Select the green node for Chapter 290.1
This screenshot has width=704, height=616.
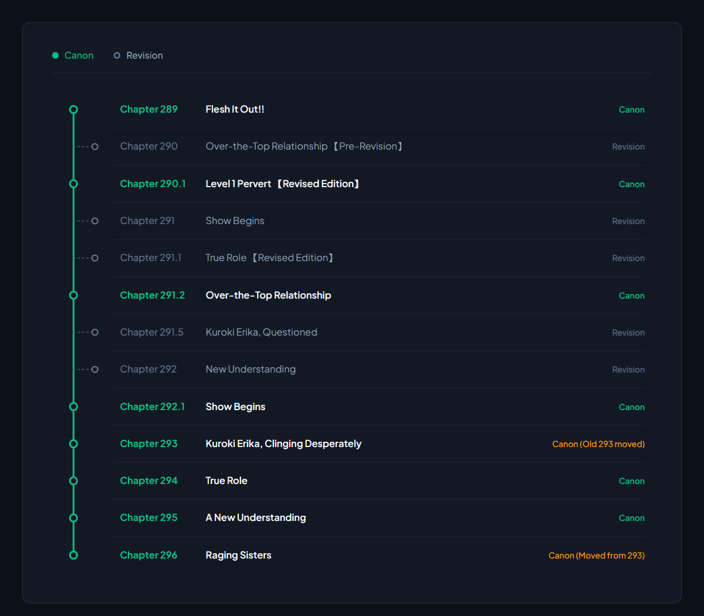click(73, 184)
